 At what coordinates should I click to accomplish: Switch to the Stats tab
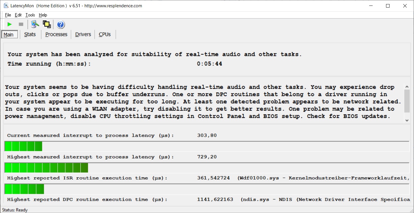coord(30,34)
